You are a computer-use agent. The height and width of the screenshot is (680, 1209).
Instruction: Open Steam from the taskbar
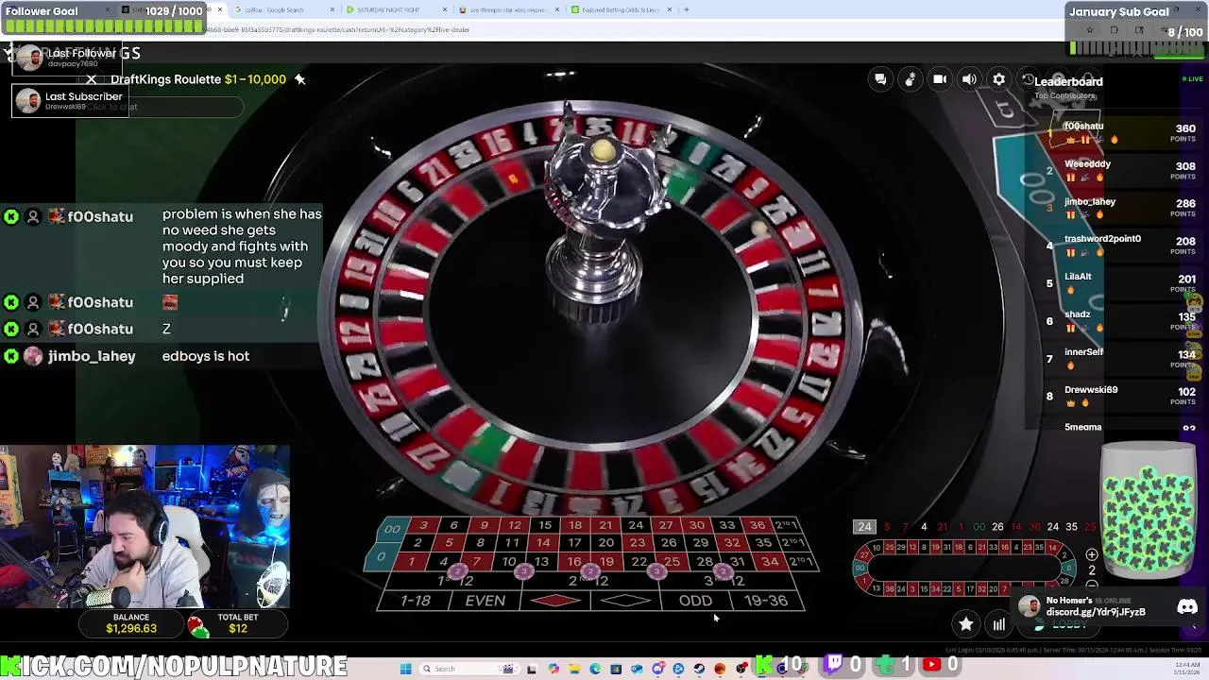(699, 669)
